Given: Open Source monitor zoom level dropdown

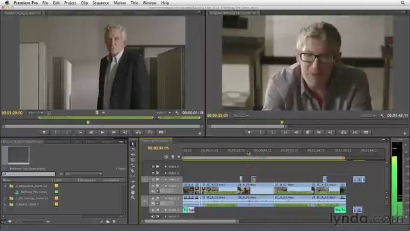Looking at the screenshot, I should (x=36, y=113).
